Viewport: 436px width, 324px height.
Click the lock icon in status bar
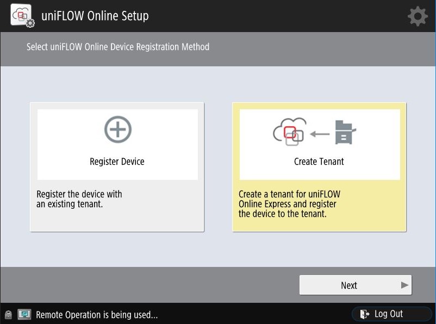[9, 315]
